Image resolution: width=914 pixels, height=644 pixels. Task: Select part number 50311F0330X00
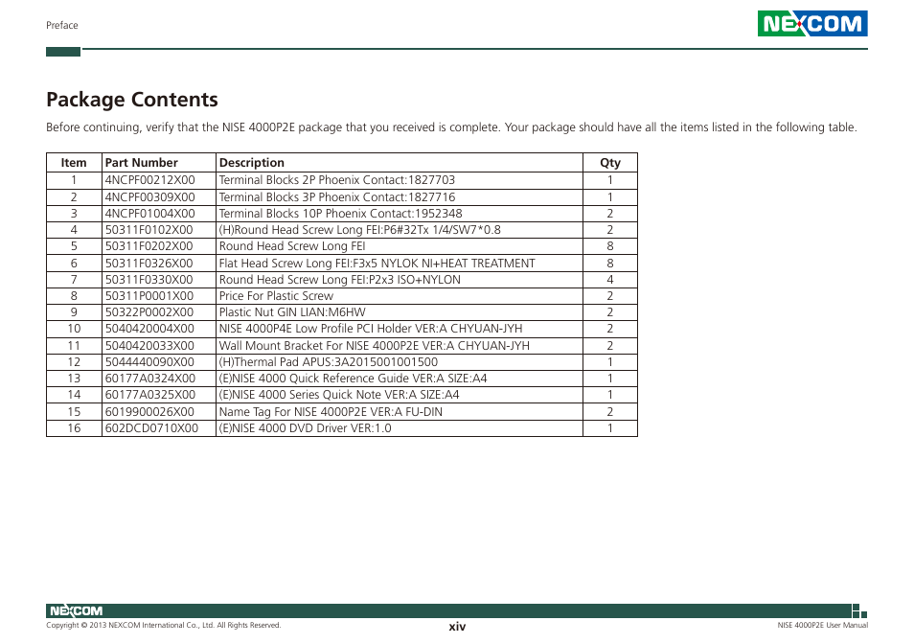149,279
